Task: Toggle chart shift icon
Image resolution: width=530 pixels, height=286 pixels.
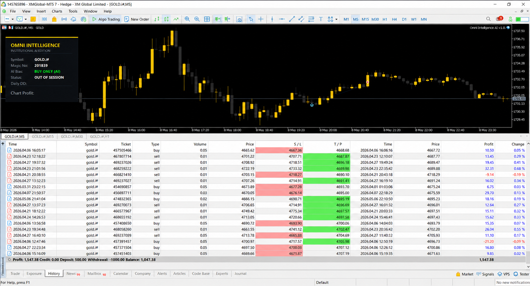Action: pos(227,19)
